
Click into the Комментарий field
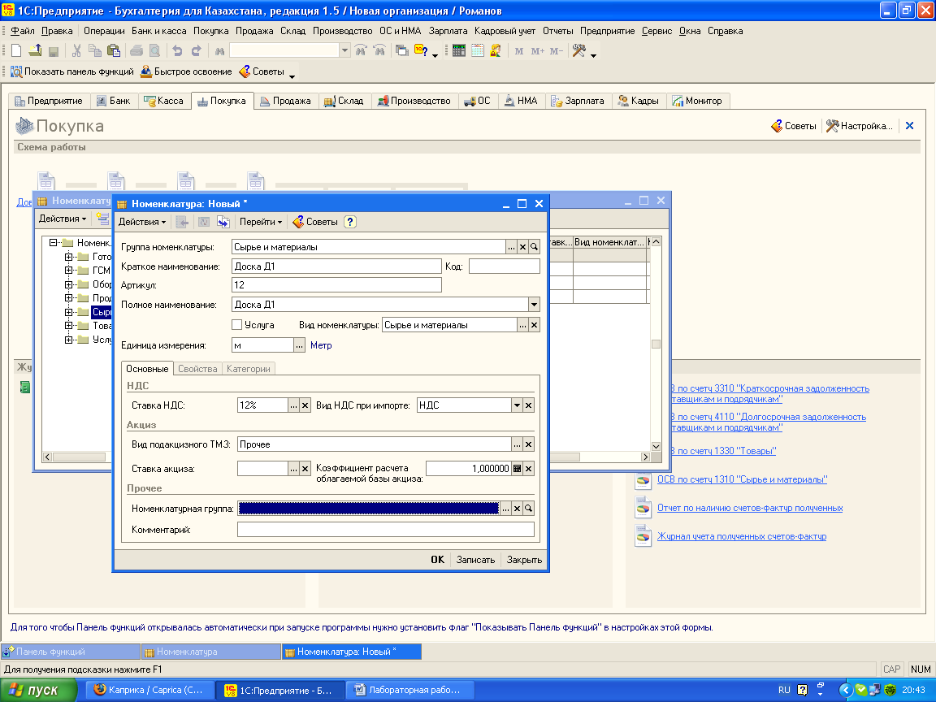386,530
